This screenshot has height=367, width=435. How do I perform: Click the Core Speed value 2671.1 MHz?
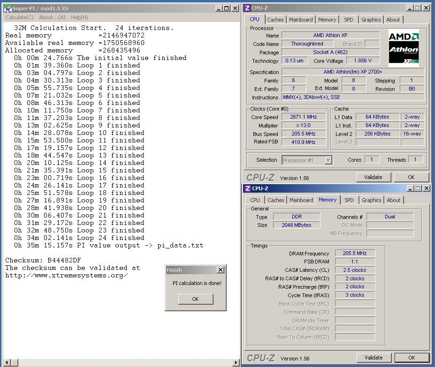[x=304, y=117]
